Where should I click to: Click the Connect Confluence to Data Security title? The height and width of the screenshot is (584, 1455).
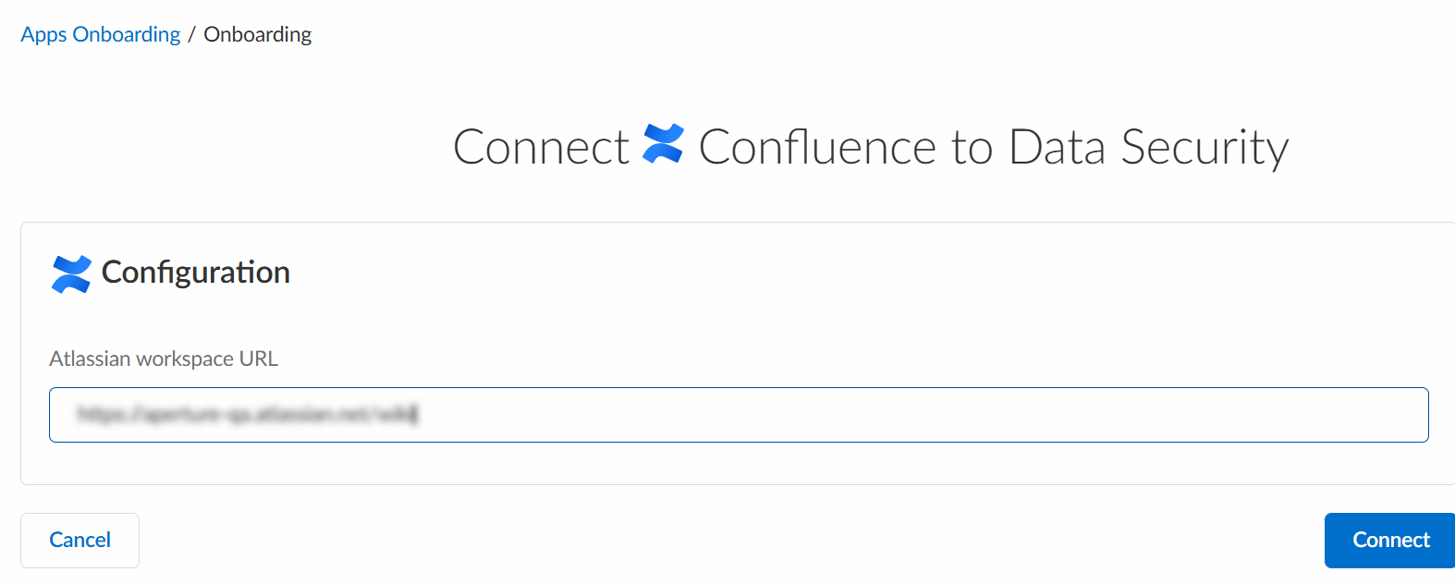coord(870,146)
